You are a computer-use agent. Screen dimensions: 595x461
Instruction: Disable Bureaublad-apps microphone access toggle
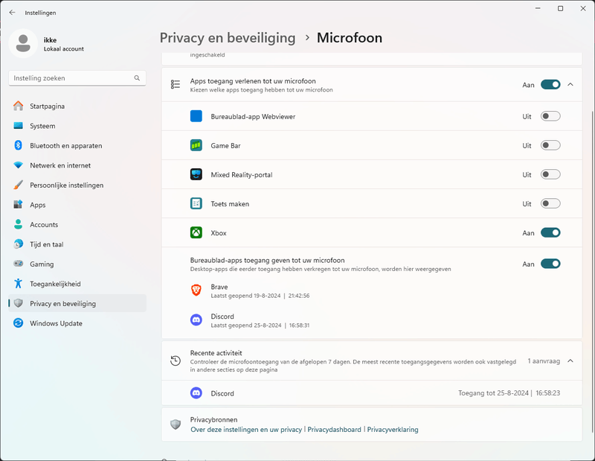(x=550, y=264)
